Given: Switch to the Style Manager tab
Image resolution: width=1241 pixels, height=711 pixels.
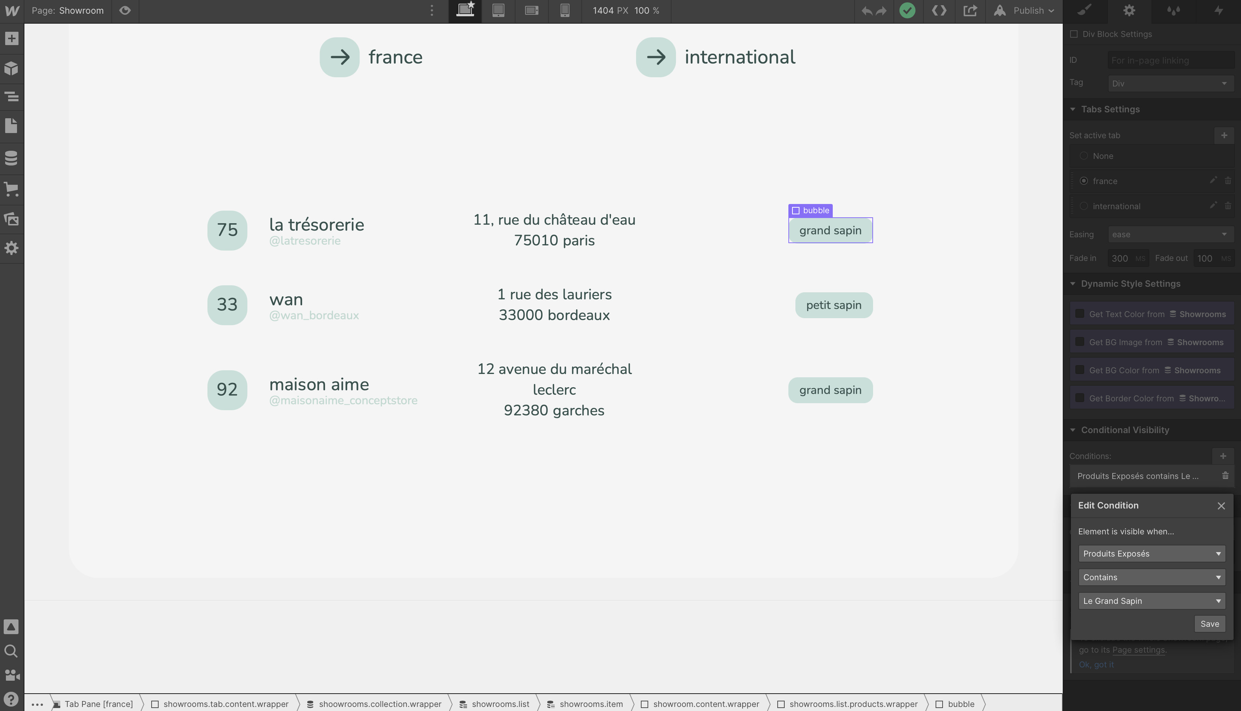Looking at the screenshot, I should click(x=1174, y=11).
